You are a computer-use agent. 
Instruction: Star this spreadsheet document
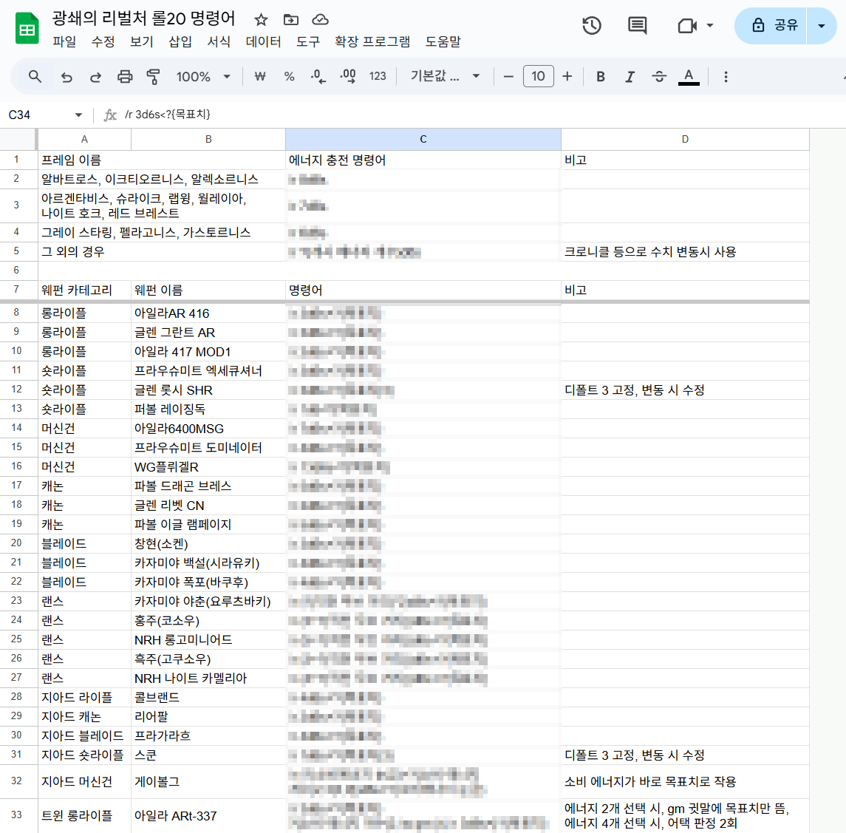261,20
